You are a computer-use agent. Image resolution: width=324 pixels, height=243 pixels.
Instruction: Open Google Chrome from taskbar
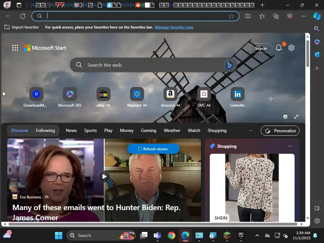point(171,235)
